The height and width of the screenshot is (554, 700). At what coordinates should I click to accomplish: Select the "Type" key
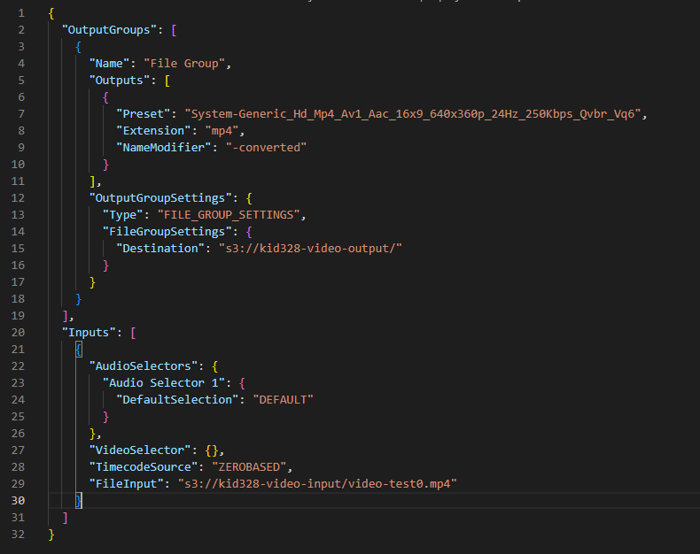point(123,214)
